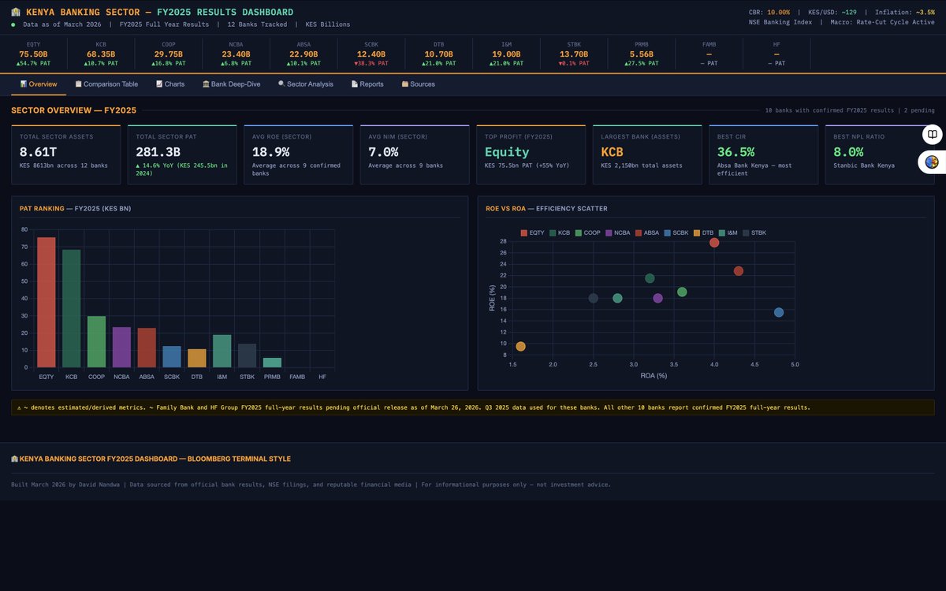Select the NCBA purple bar in PAT chart
The image size is (946, 591).
(121, 348)
